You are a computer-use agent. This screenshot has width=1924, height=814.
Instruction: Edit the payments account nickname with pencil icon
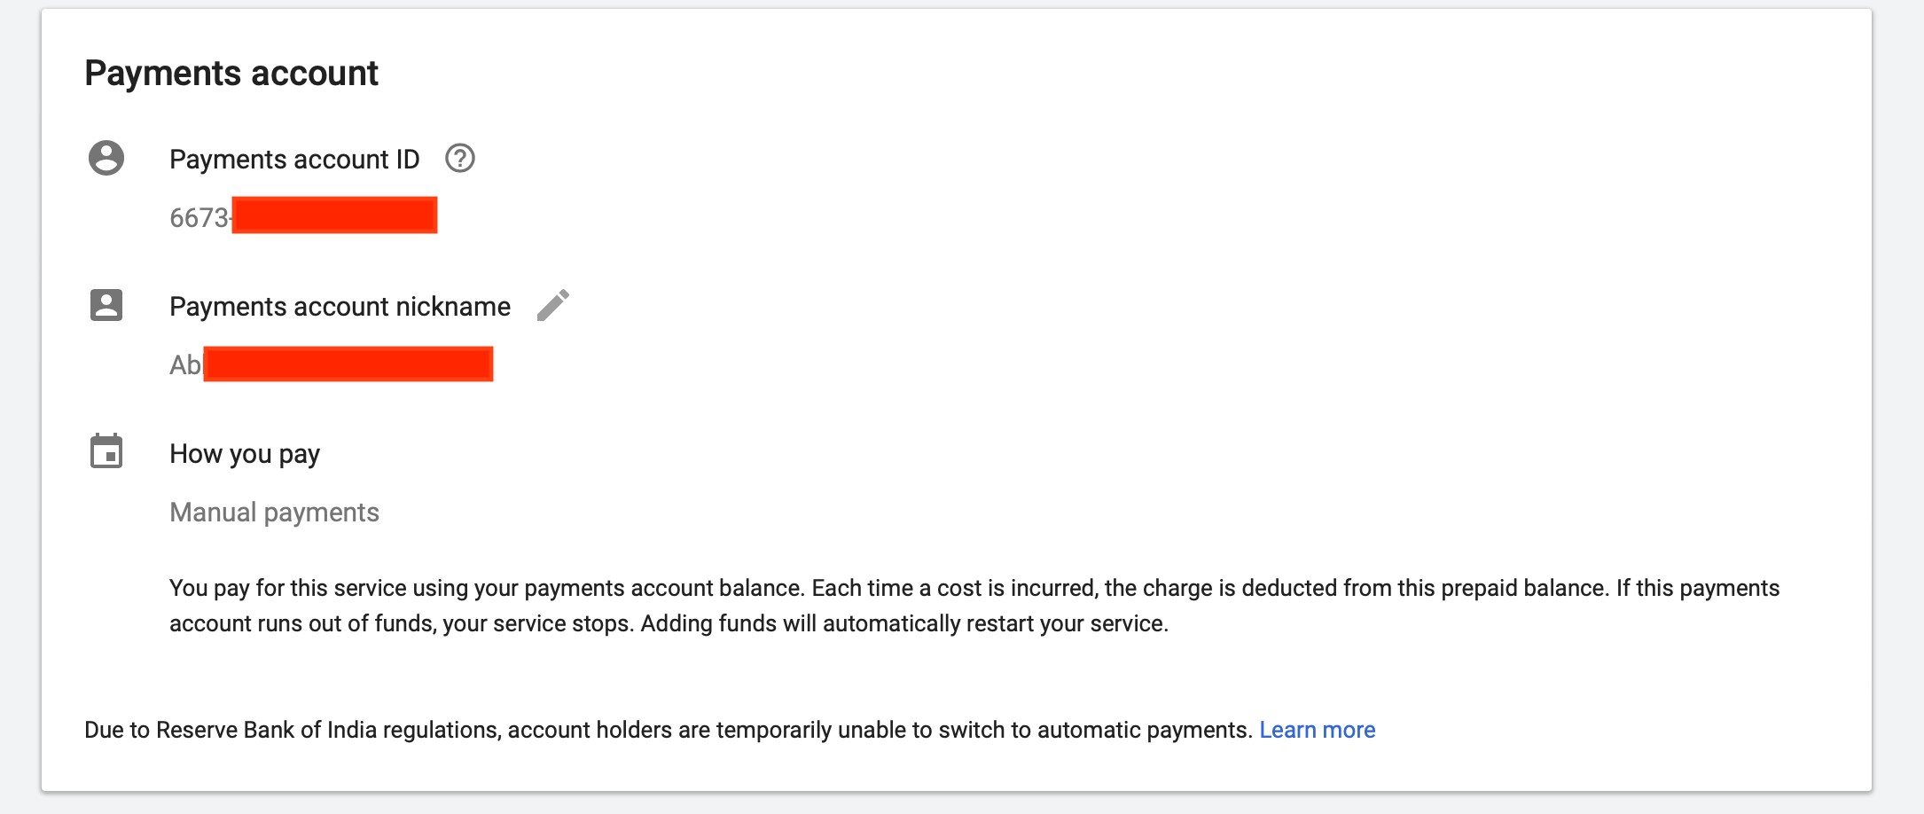tap(553, 306)
